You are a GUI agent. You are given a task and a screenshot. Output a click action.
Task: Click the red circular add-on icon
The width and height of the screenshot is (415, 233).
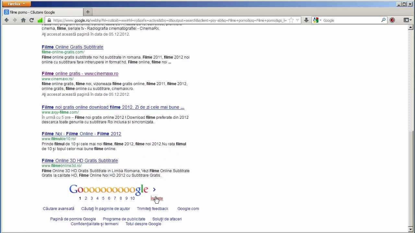[x=392, y=20]
